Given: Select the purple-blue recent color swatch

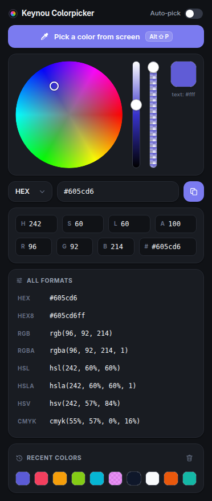Looking at the screenshot, I should point(23,478).
